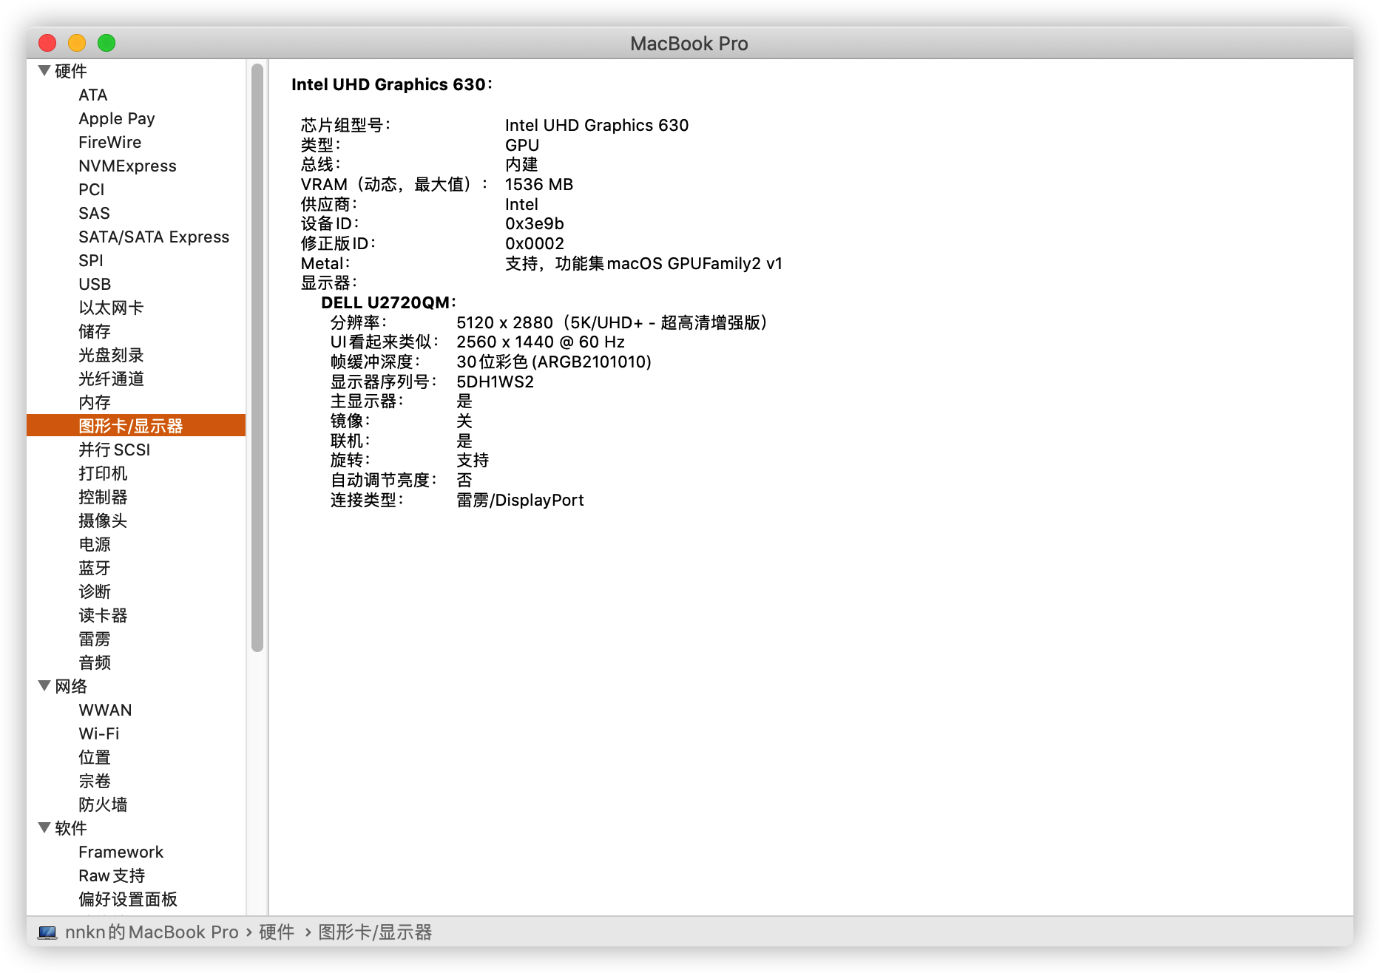Open Raw 支持 entry
The width and height of the screenshot is (1380, 973).
pyautogui.click(x=112, y=875)
